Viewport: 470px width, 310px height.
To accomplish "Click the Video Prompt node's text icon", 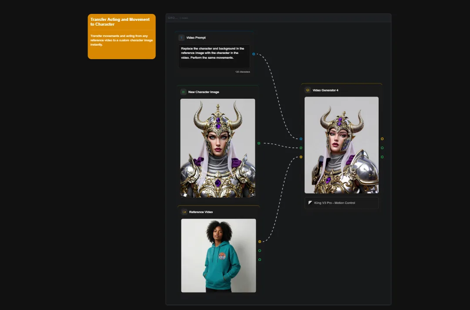I will click(181, 37).
